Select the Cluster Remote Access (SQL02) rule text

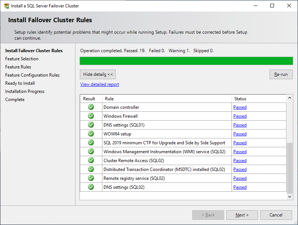[134, 161]
